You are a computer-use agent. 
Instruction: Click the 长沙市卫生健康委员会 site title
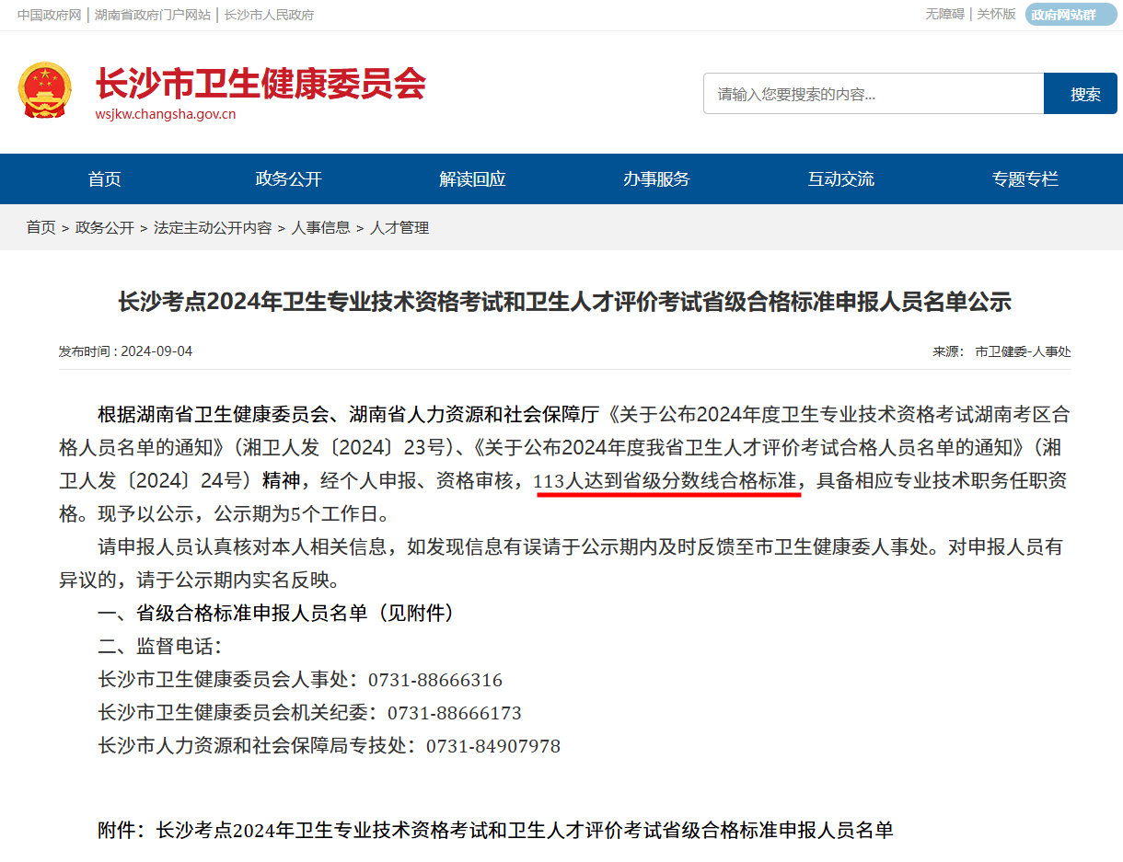tap(260, 84)
